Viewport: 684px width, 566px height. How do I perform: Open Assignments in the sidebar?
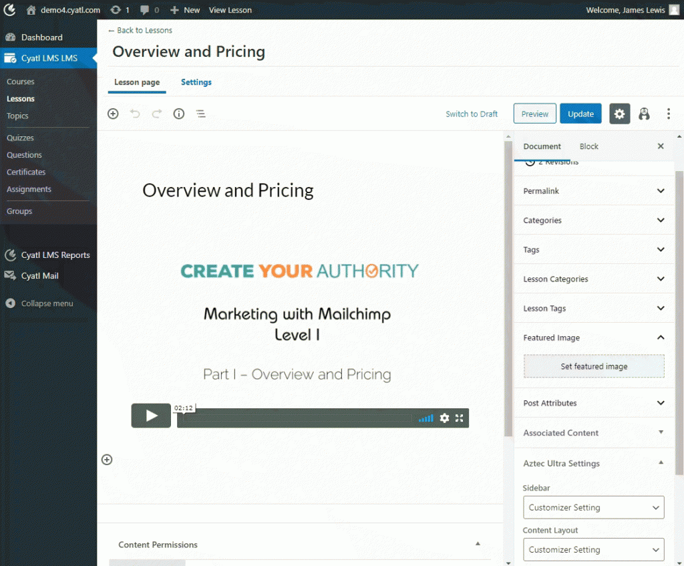29,189
